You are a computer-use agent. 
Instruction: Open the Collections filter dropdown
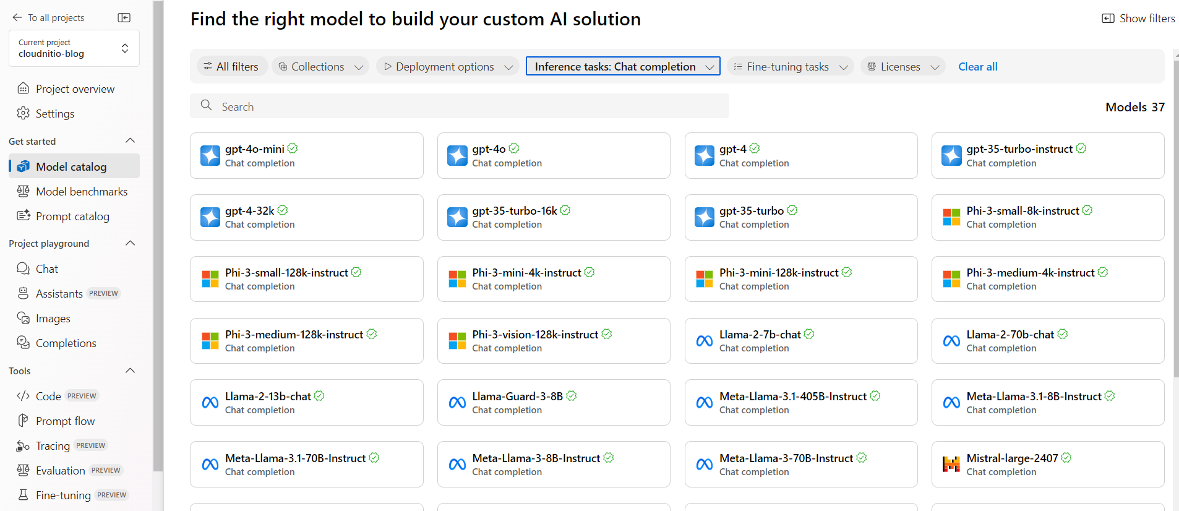(x=320, y=66)
